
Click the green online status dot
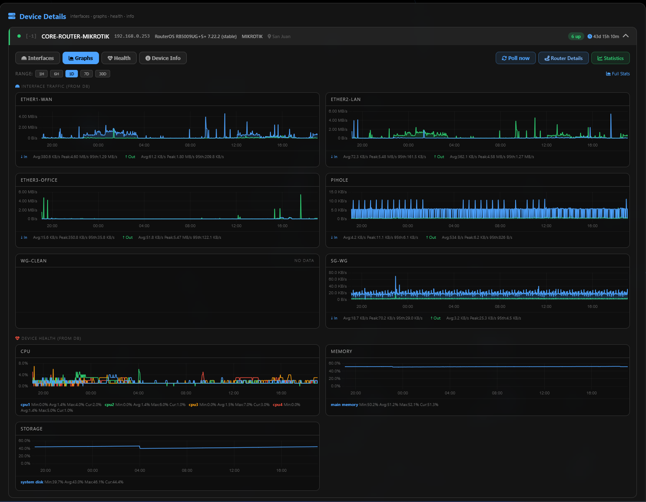[19, 36]
